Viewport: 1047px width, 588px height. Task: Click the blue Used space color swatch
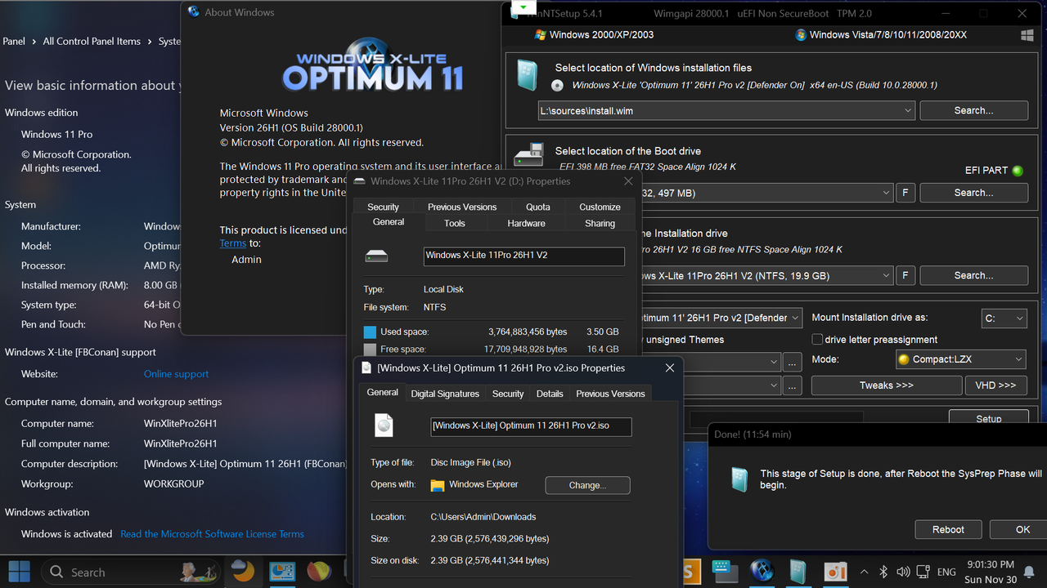pyautogui.click(x=370, y=332)
